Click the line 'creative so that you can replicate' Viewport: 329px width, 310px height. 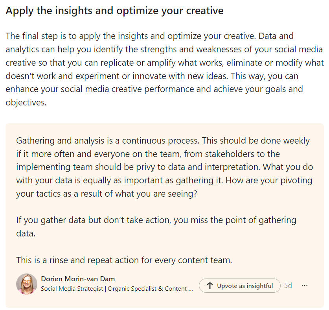[x=157, y=63]
